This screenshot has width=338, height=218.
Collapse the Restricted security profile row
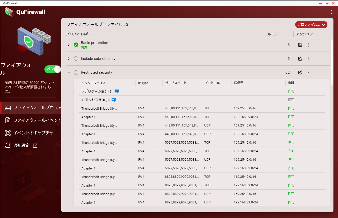69,72
